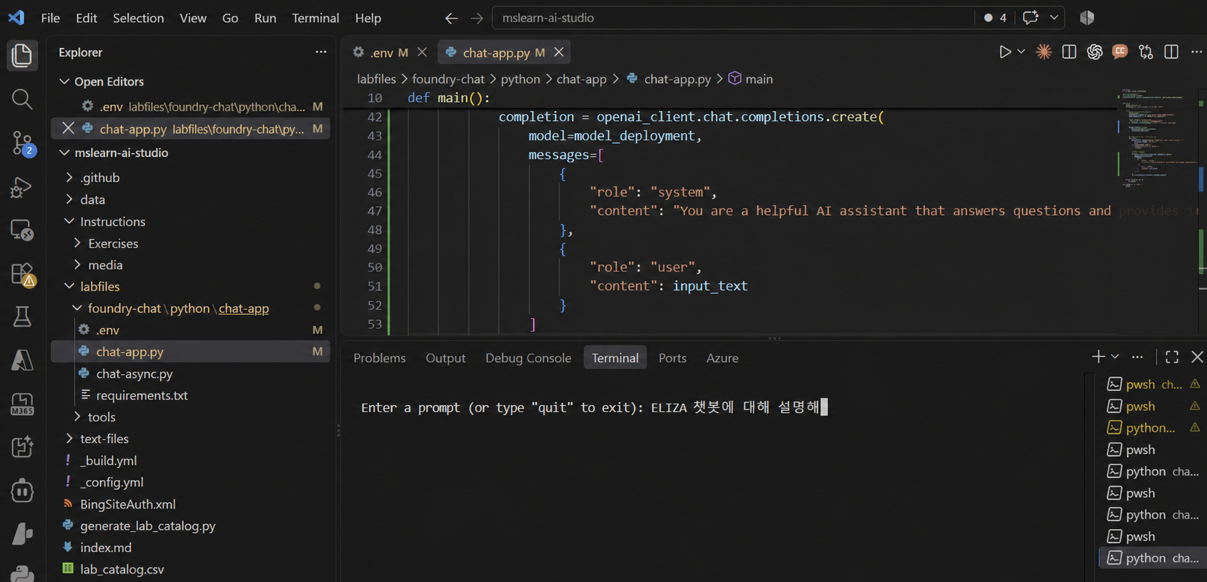The image size is (1207, 582).
Task: Open Run and Debug view
Action: [x=22, y=187]
